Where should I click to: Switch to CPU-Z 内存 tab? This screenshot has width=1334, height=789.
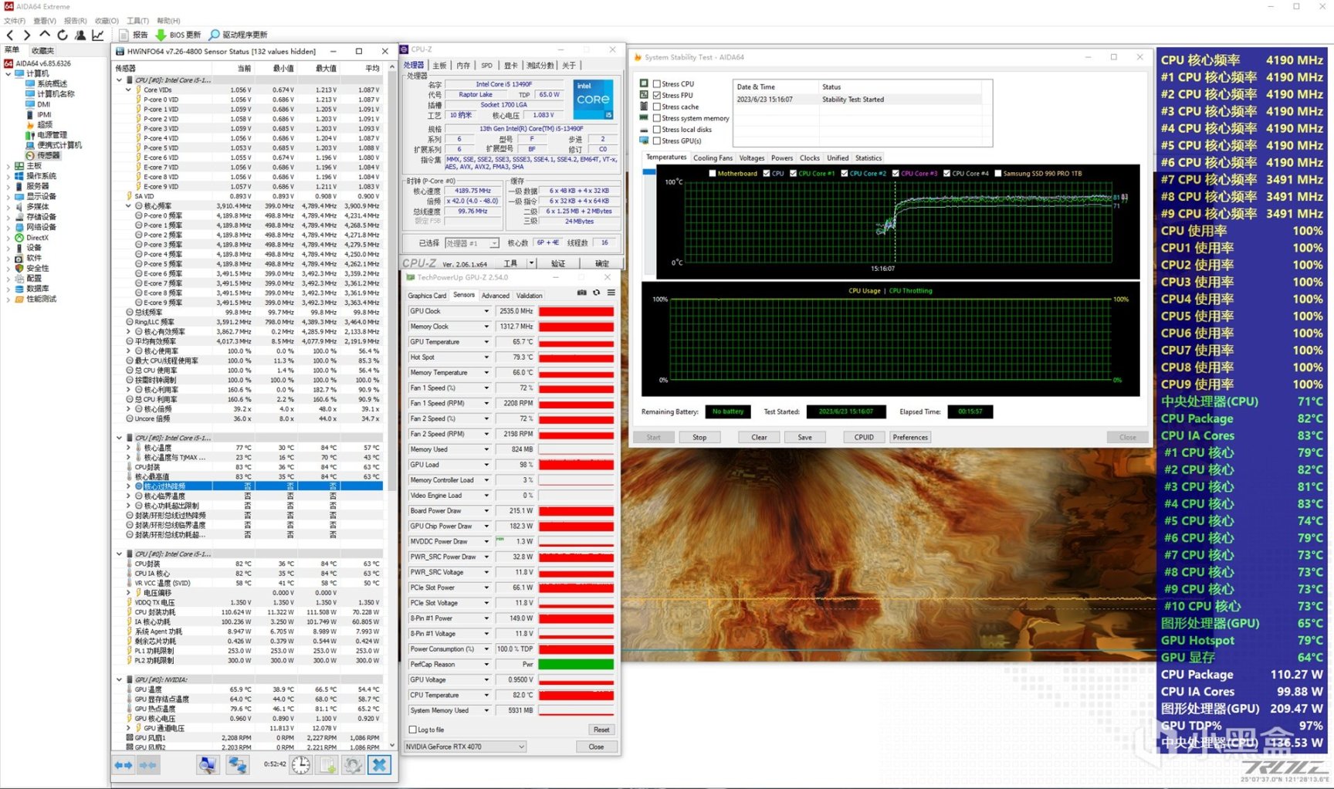click(463, 66)
